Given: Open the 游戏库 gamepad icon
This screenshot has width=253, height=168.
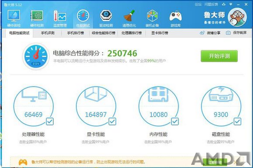Looking at the screenshot, I should pyautogui.click(x=175, y=18).
